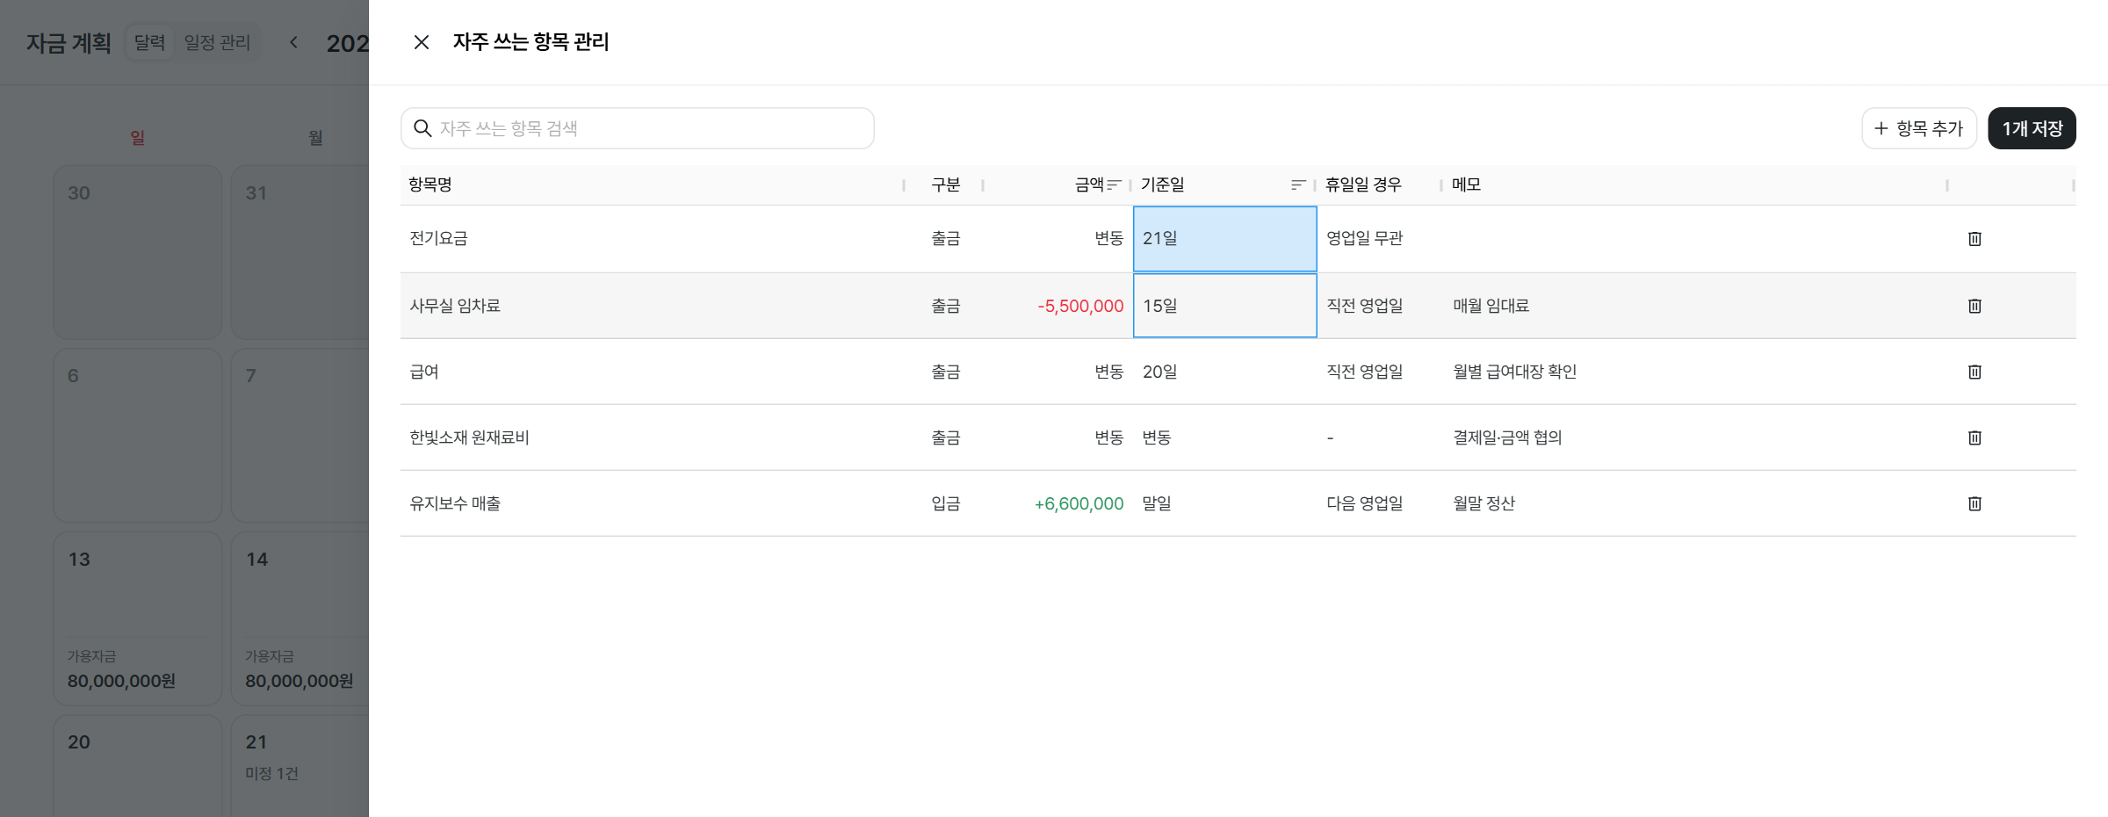The width and height of the screenshot is (2108, 817).
Task: Go to previous month chevron in calendar
Action: coord(294,42)
